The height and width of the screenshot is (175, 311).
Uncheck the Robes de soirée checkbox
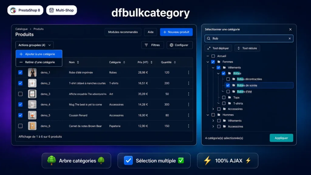[x=228, y=85]
